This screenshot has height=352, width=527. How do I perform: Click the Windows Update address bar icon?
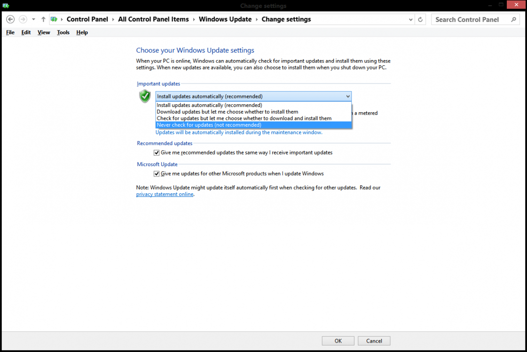point(54,19)
